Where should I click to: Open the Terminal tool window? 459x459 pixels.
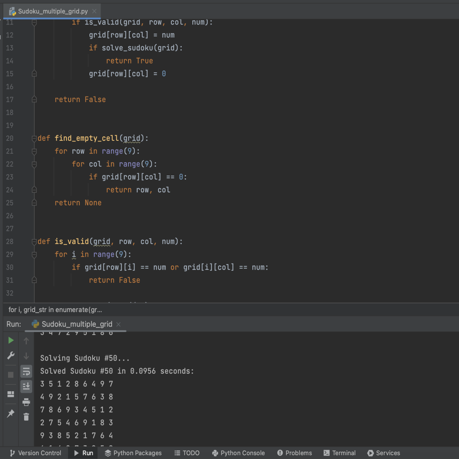[340, 453]
